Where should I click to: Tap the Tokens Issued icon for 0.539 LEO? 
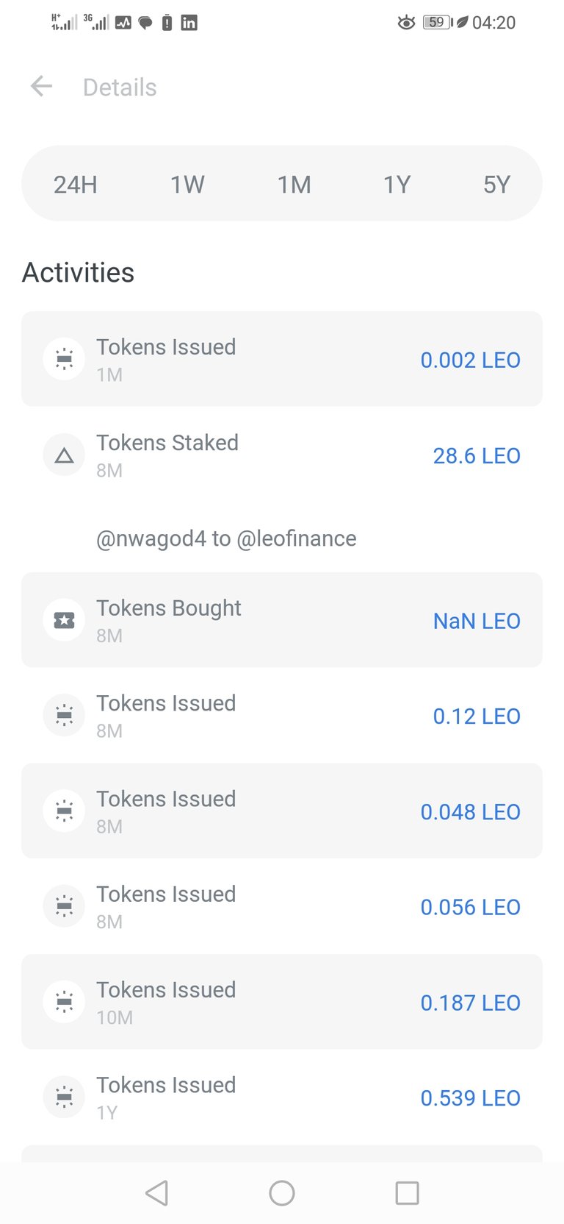coord(65,1097)
